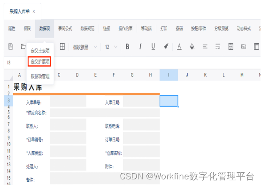Screen dimensions: 261x185
Task: Open the fill color bucket
Action: (x=192, y=46)
